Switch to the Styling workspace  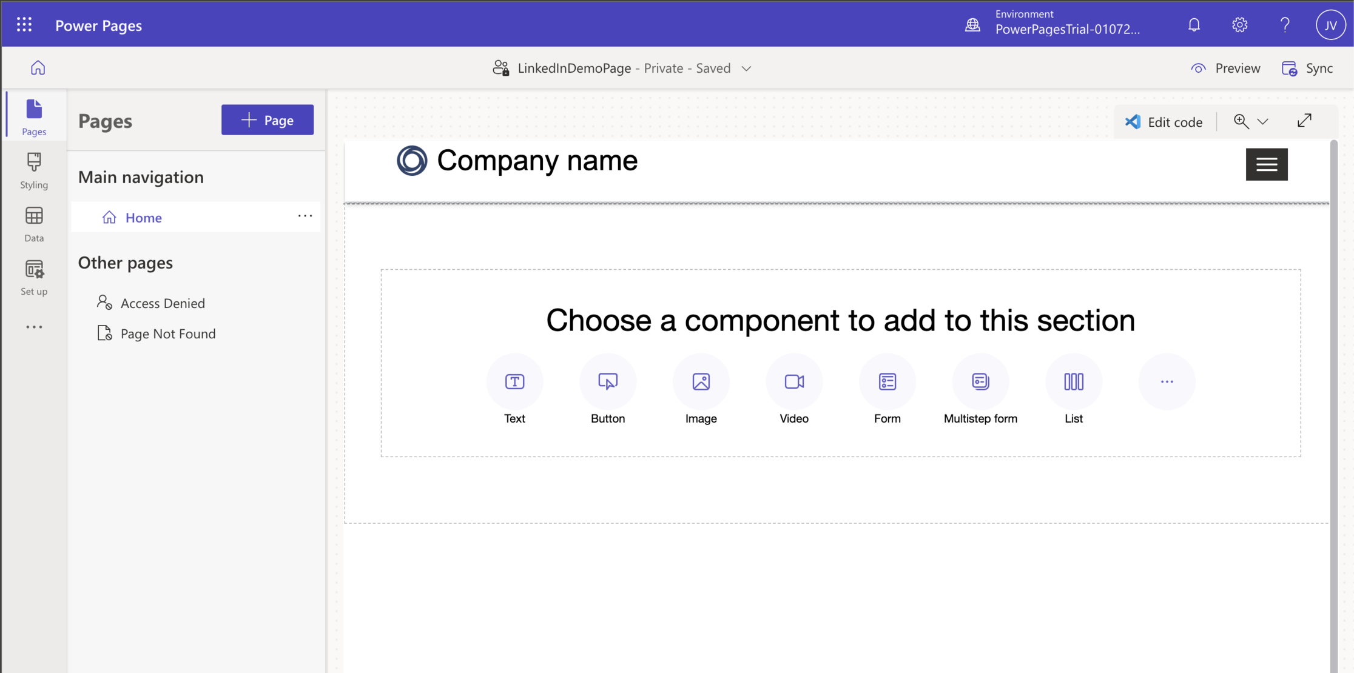(34, 170)
